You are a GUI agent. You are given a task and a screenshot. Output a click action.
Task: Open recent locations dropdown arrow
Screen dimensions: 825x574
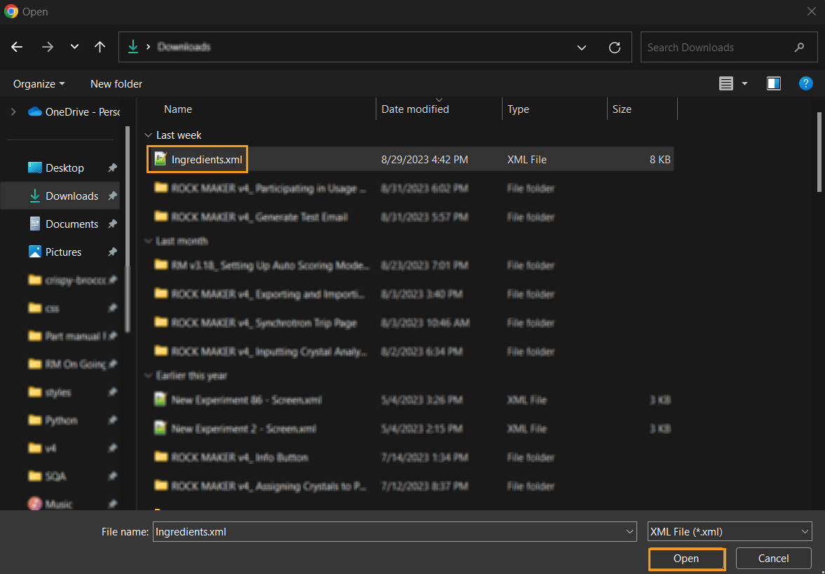(74, 47)
